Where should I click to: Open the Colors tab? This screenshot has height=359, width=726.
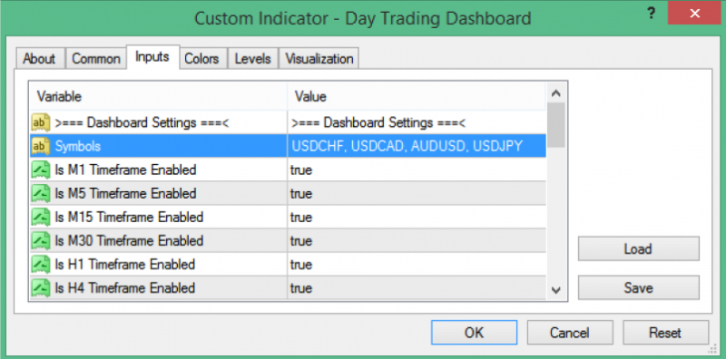tap(201, 59)
